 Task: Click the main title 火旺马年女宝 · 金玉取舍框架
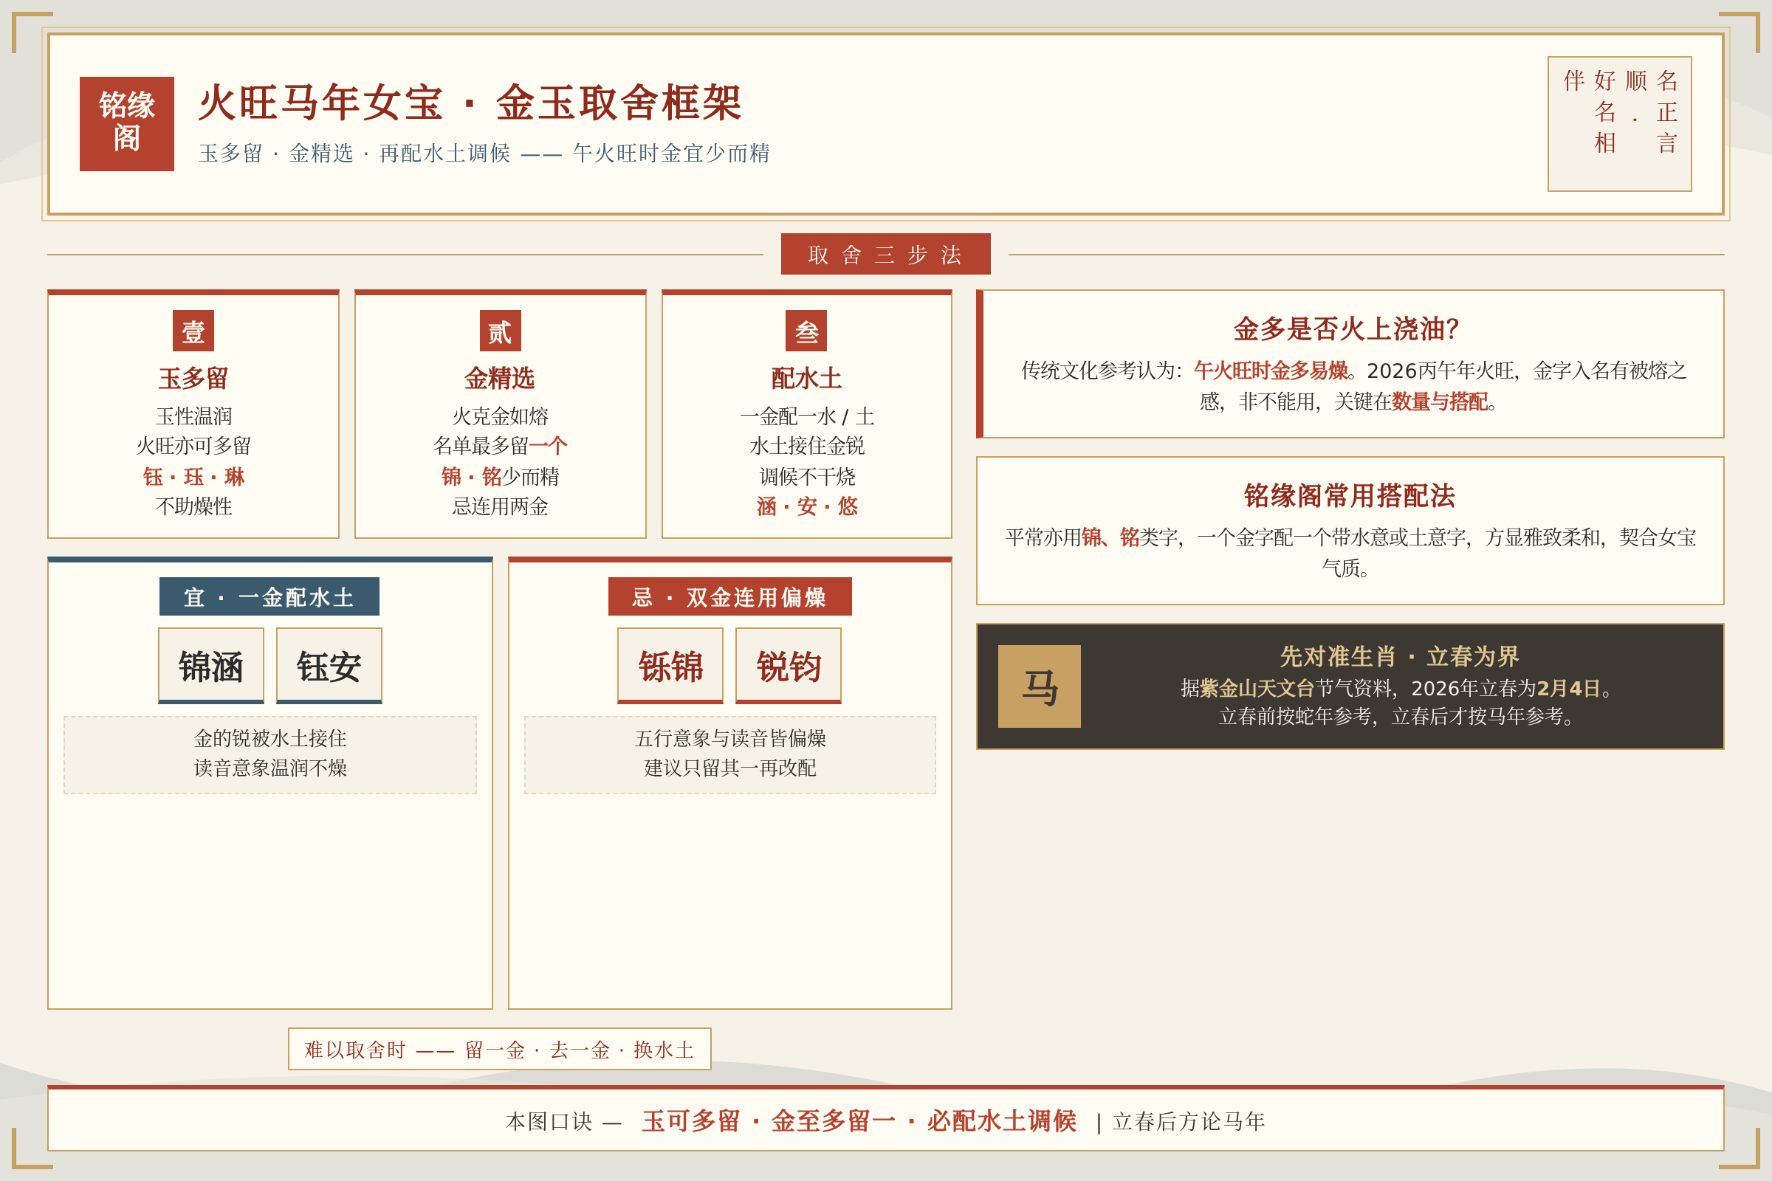click(x=470, y=103)
